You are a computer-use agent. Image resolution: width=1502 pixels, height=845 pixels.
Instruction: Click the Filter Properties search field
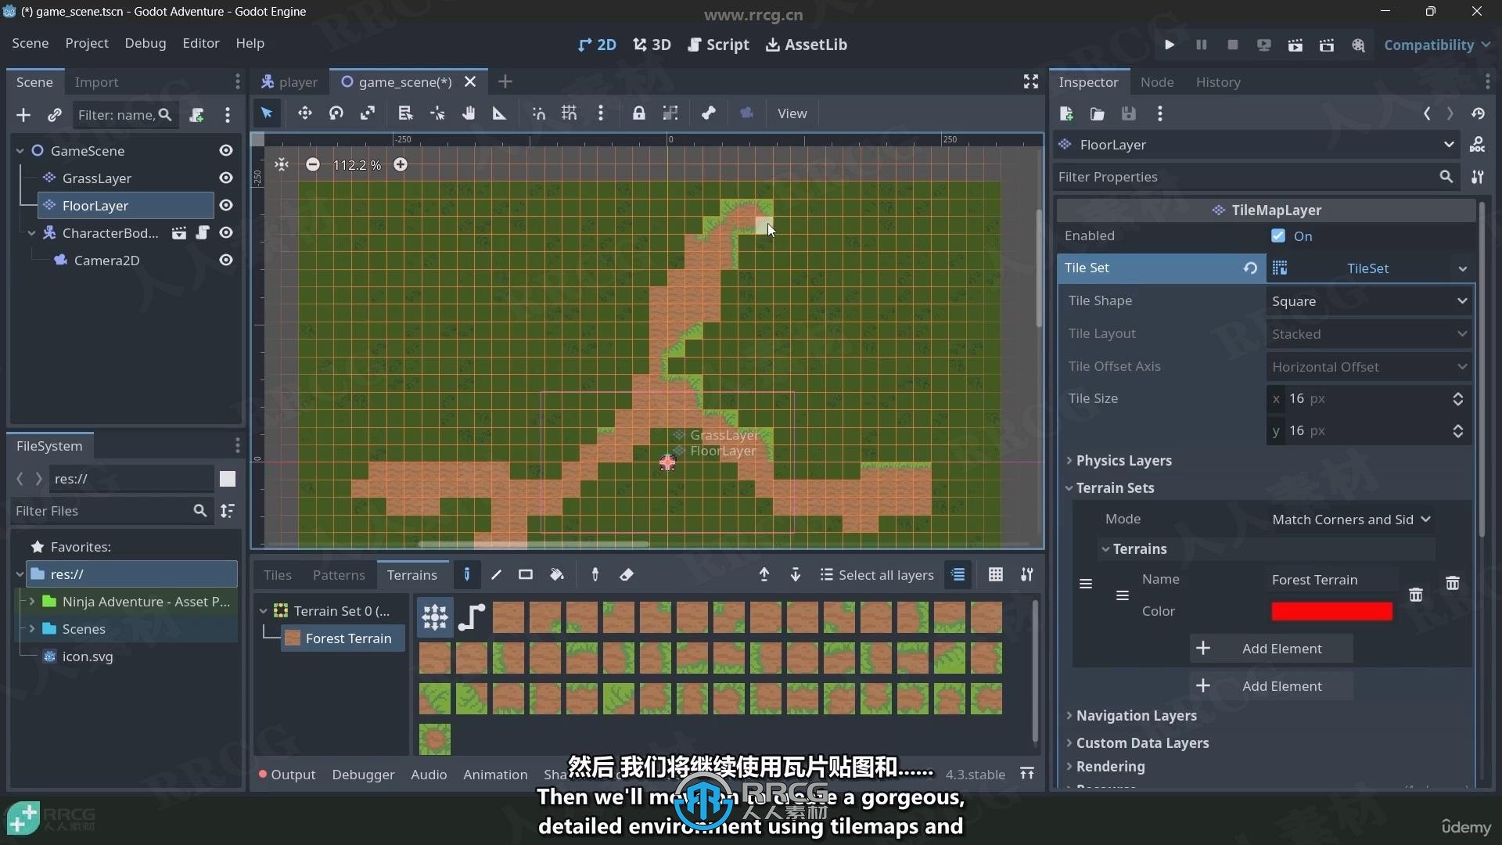click(1256, 177)
